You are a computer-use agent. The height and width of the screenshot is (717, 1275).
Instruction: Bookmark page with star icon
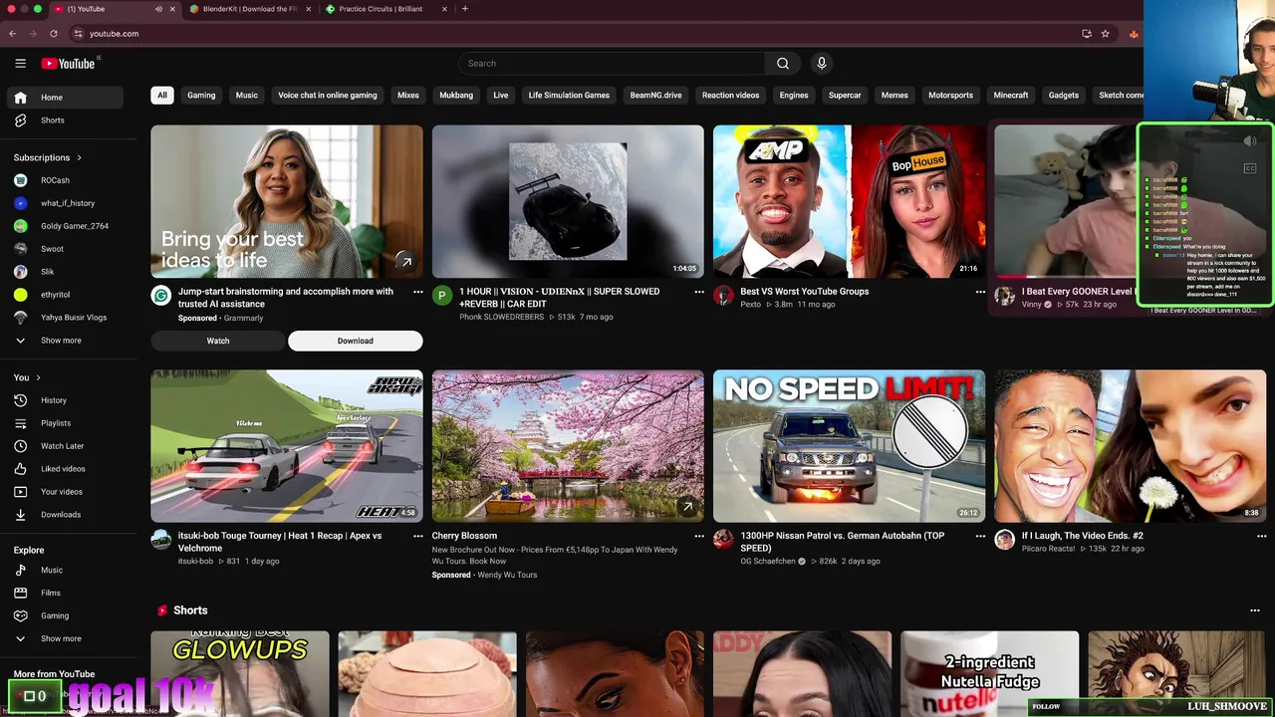pyautogui.click(x=1105, y=34)
